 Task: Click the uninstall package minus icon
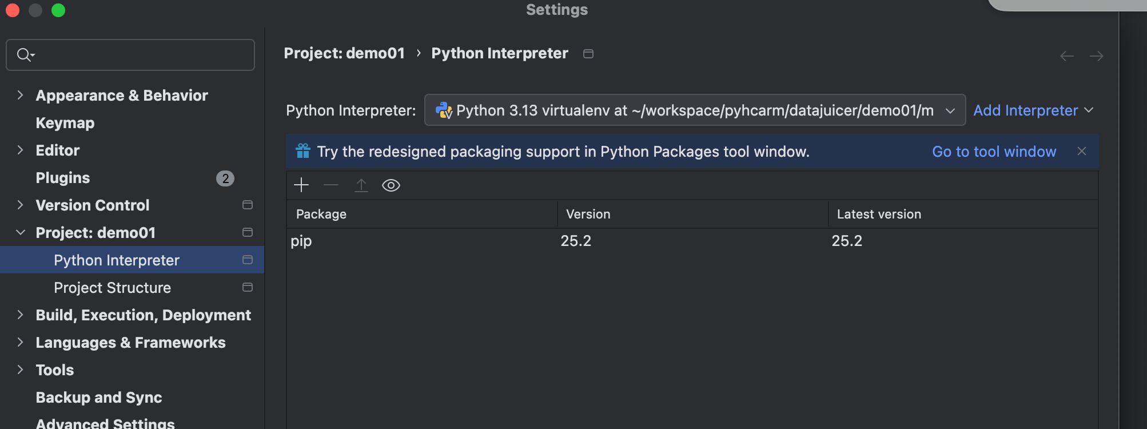331,185
